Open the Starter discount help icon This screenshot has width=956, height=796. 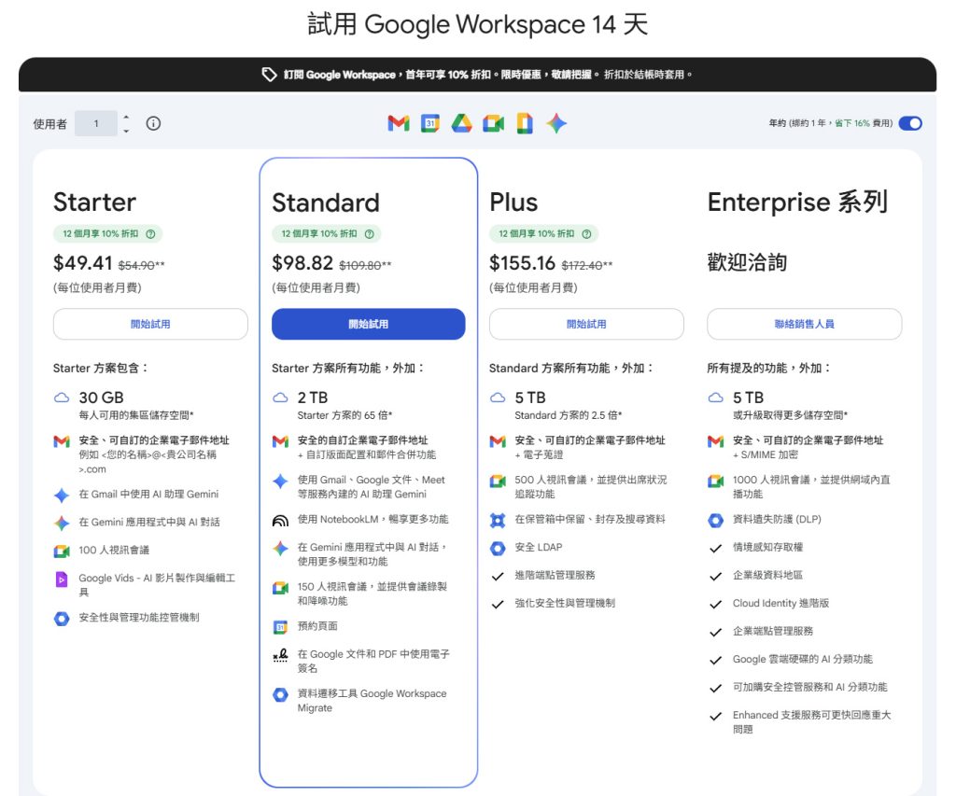tap(150, 234)
